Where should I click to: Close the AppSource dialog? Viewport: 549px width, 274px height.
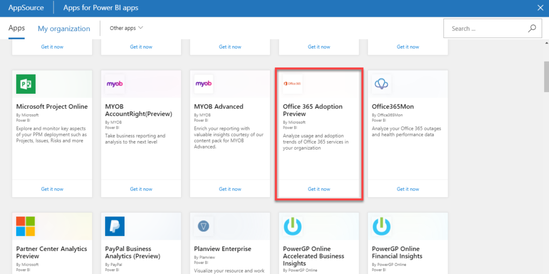[540, 8]
